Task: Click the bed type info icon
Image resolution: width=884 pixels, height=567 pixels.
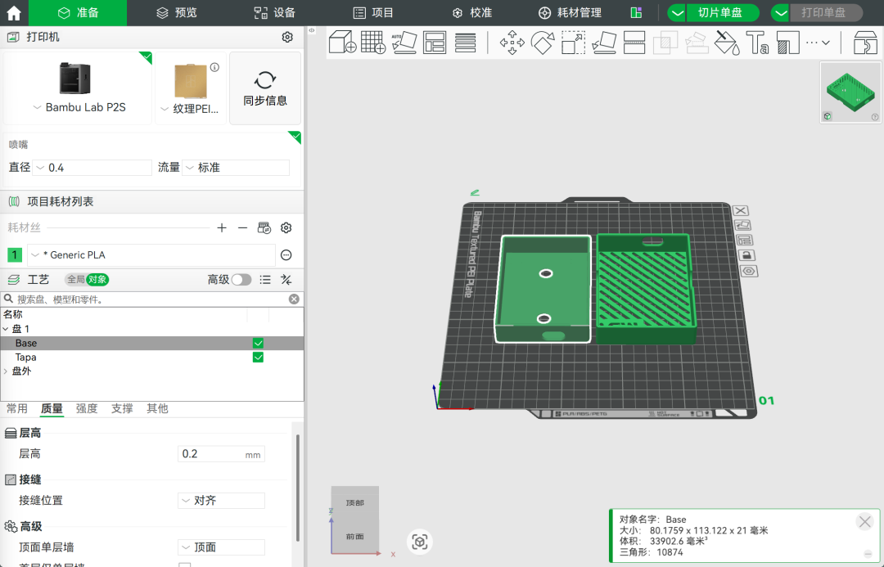Action: click(x=214, y=67)
